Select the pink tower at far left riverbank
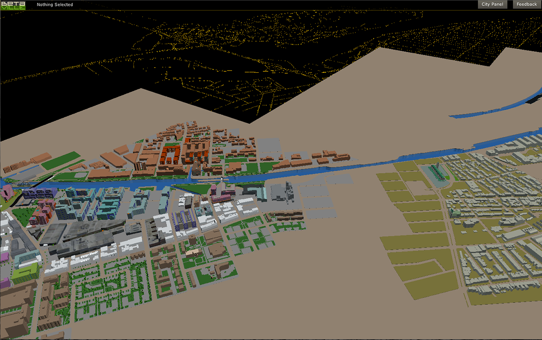This screenshot has height=340, width=542. tap(7, 191)
